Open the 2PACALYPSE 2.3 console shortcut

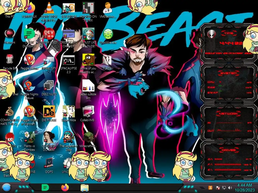69,64
